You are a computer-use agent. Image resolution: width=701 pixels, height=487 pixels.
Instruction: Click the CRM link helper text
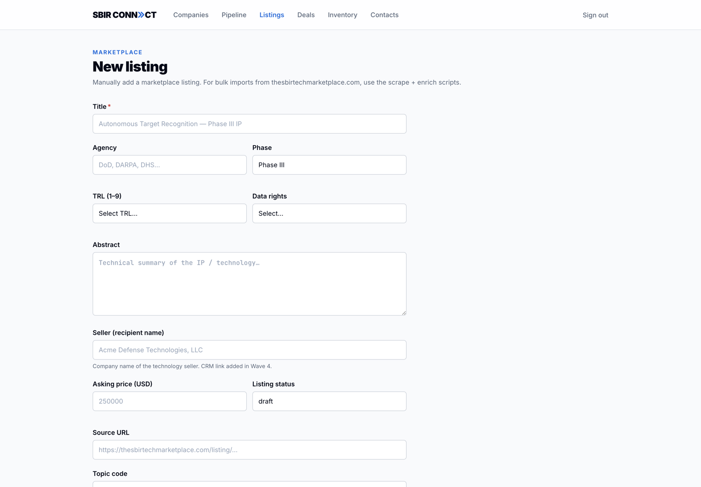tap(182, 366)
